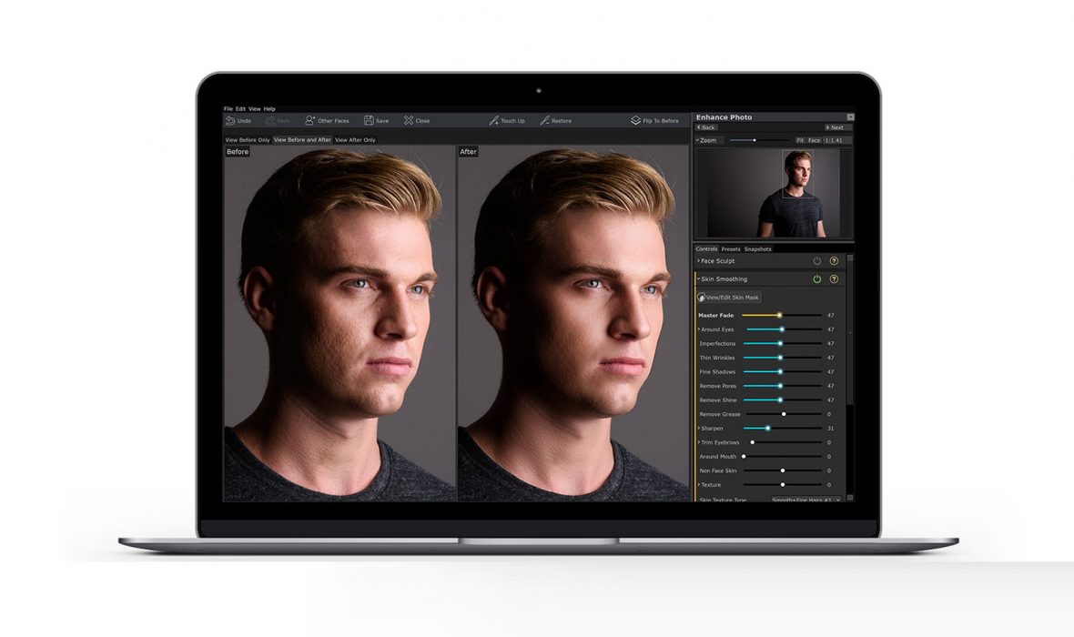
Task: Select the Touch Up brush tool
Action: coord(493,119)
